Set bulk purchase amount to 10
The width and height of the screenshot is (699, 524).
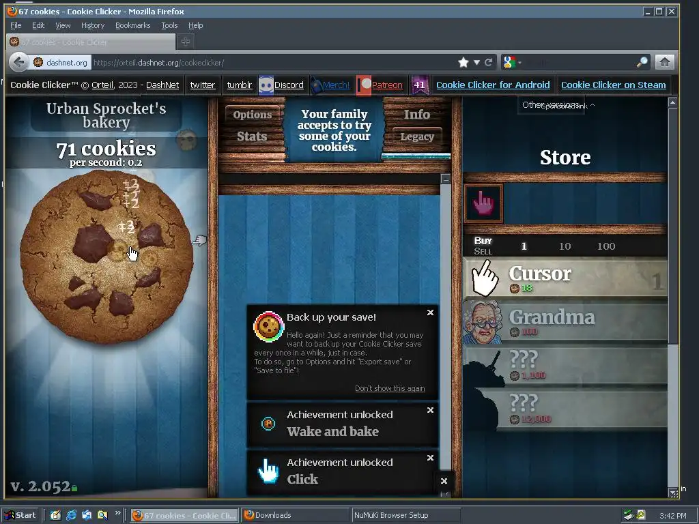click(565, 246)
